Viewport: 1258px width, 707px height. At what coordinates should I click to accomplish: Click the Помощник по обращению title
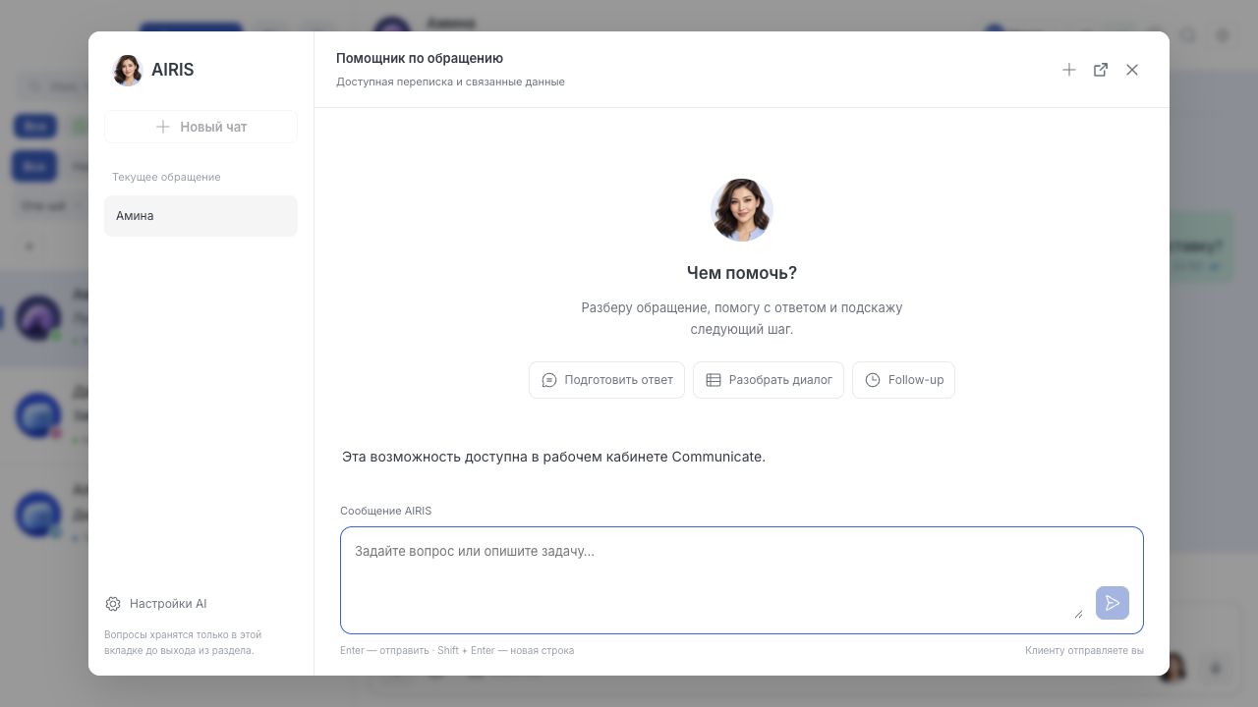[x=420, y=59]
